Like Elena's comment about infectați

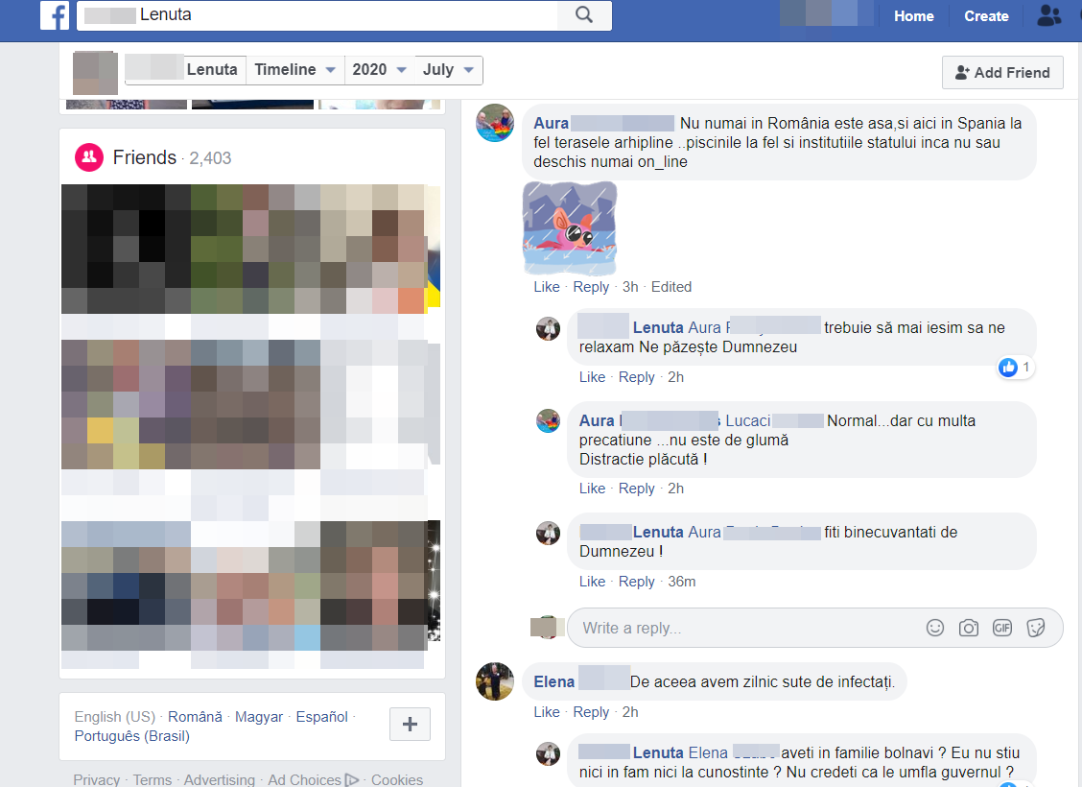pyautogui.click(x=547, y=712)
